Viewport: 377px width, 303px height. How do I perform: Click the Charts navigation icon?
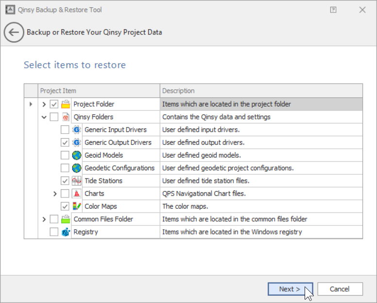point(77,194)
